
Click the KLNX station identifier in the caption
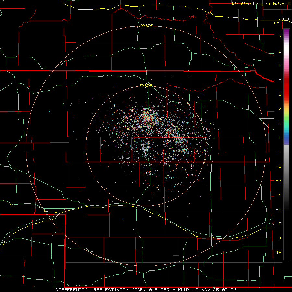point(184,290)
